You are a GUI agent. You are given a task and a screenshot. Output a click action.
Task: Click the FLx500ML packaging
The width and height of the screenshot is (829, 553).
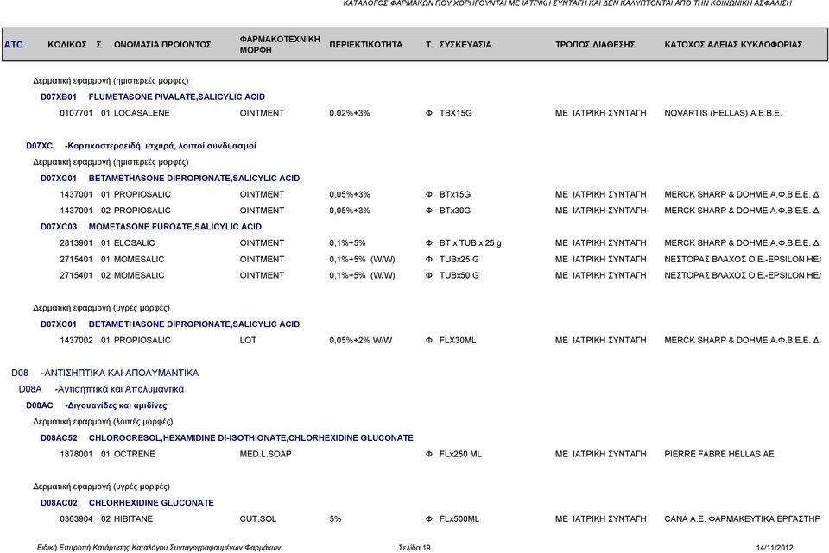coord(459,519)
